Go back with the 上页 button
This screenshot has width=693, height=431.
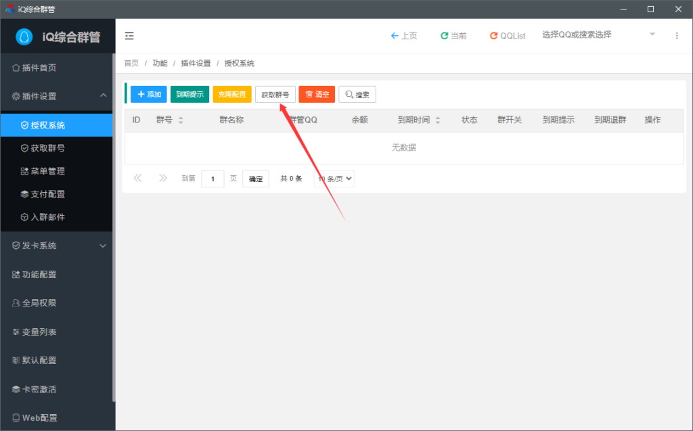point(404,36)
